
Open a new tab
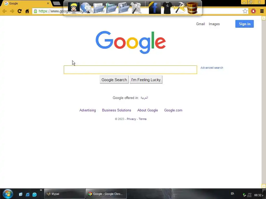coord(56,3)
